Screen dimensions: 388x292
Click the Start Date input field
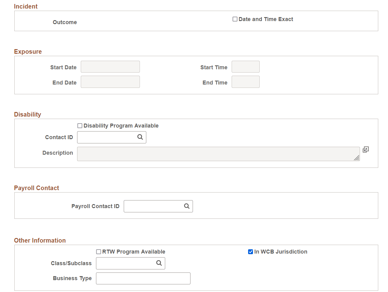(x=110, y=67)
